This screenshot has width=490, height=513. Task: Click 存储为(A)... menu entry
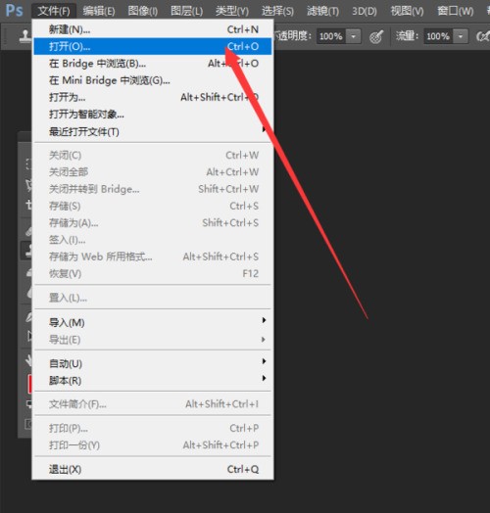153,223
